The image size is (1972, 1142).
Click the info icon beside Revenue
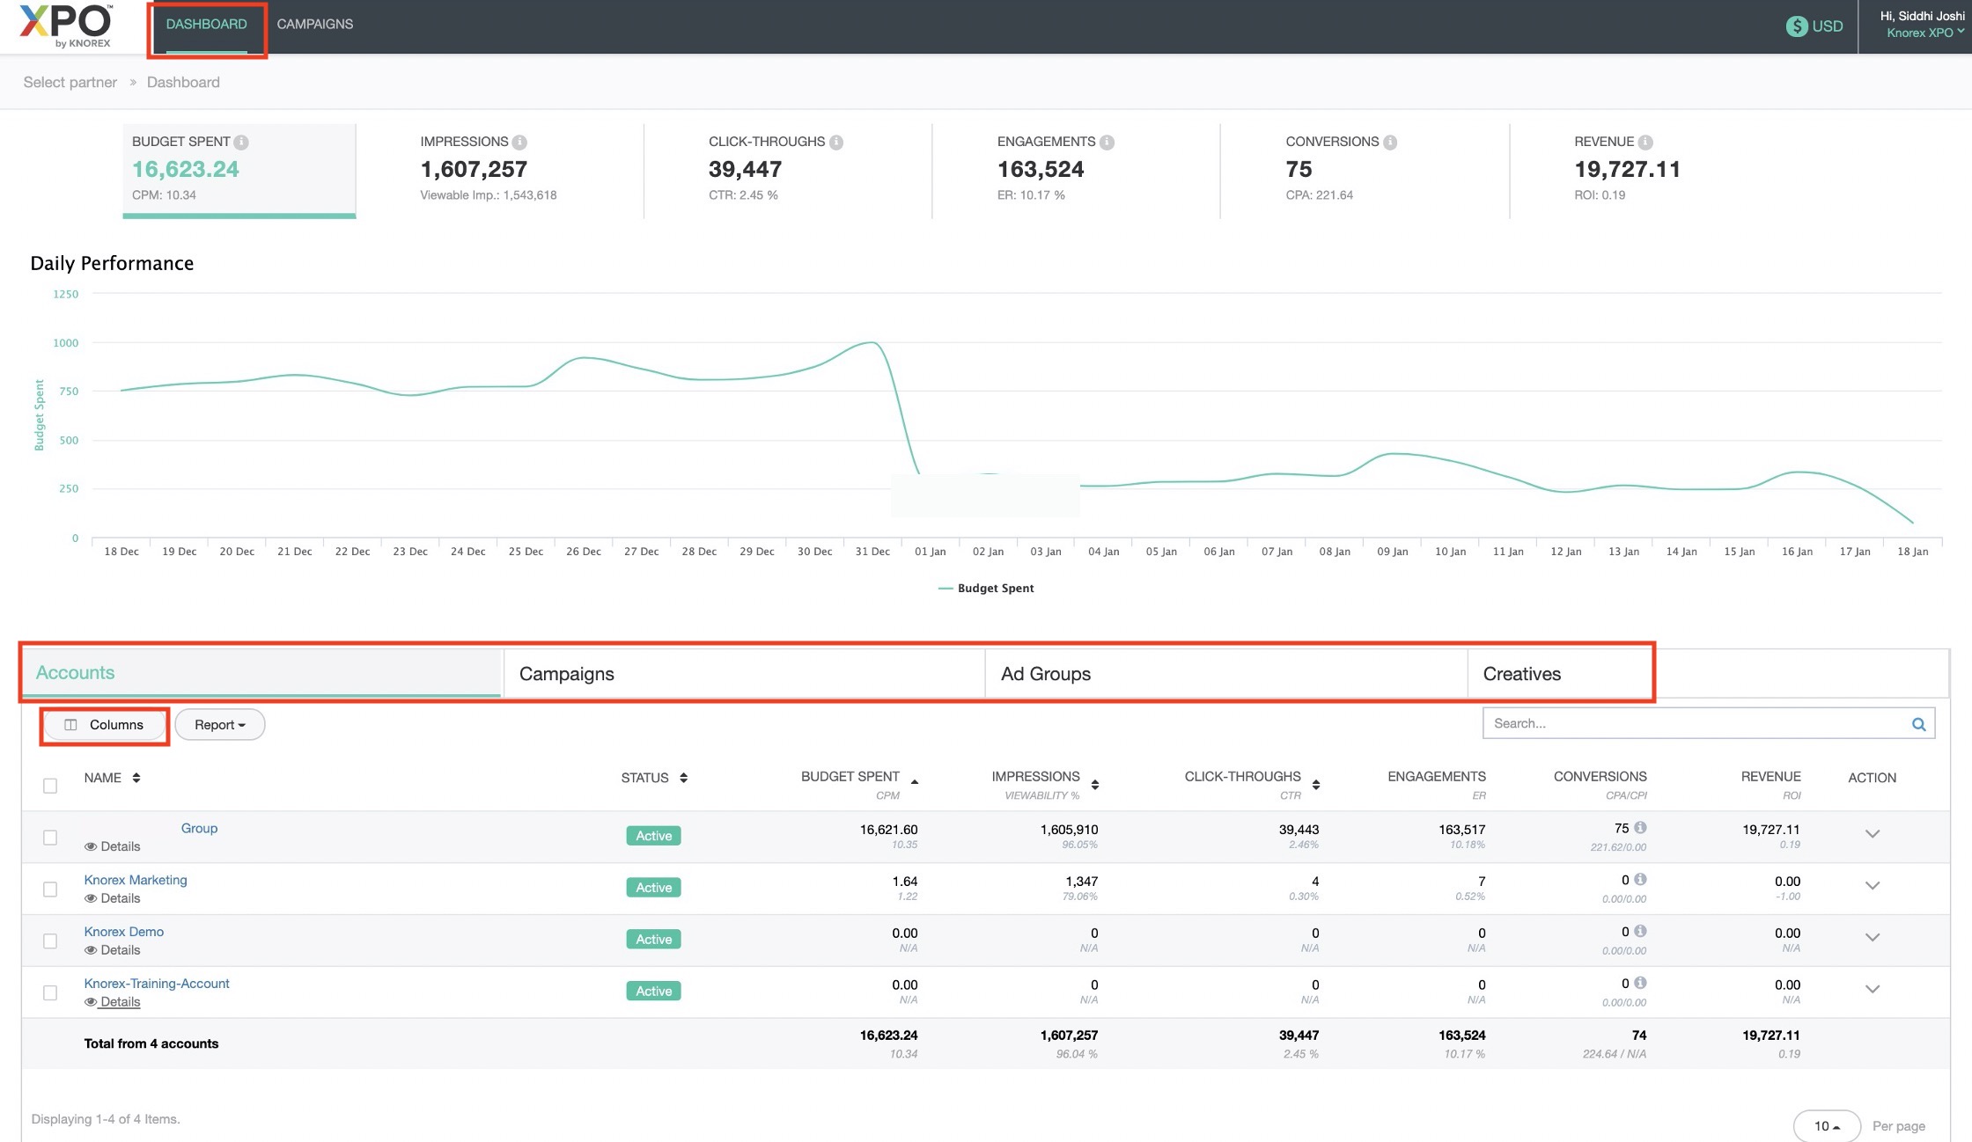pos(1645,142)
